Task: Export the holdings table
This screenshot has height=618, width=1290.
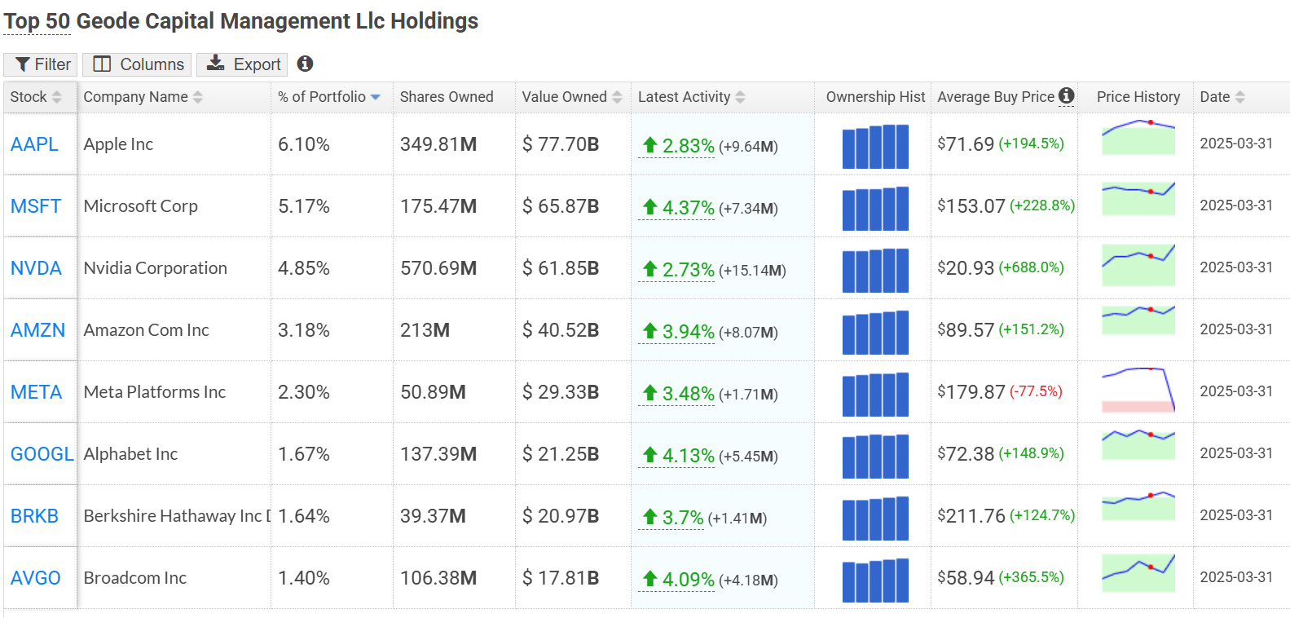Action: [243, 64]
